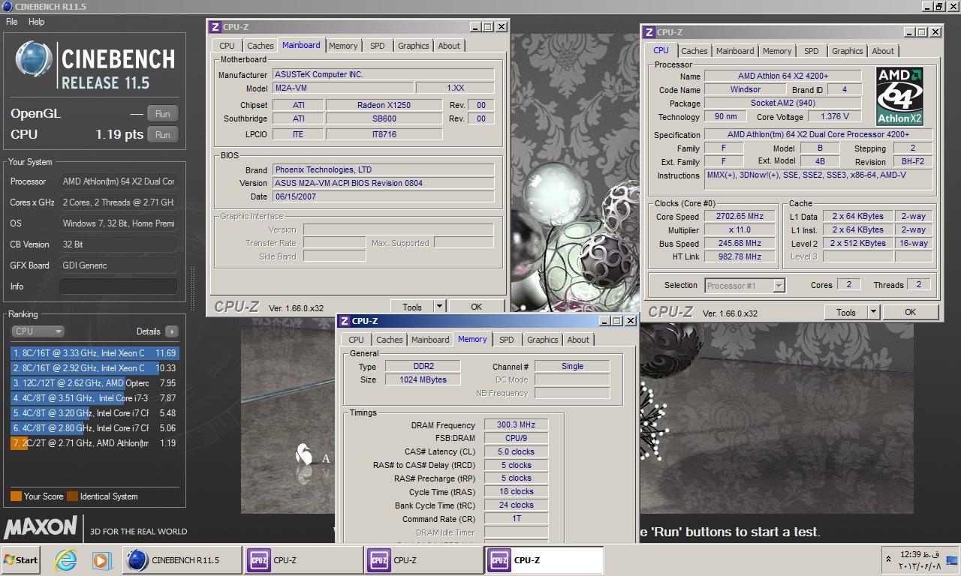Select ranking row 2C/2T @ 2.71 GHz
Screen dimensions: 961x576
coord(95,442)
